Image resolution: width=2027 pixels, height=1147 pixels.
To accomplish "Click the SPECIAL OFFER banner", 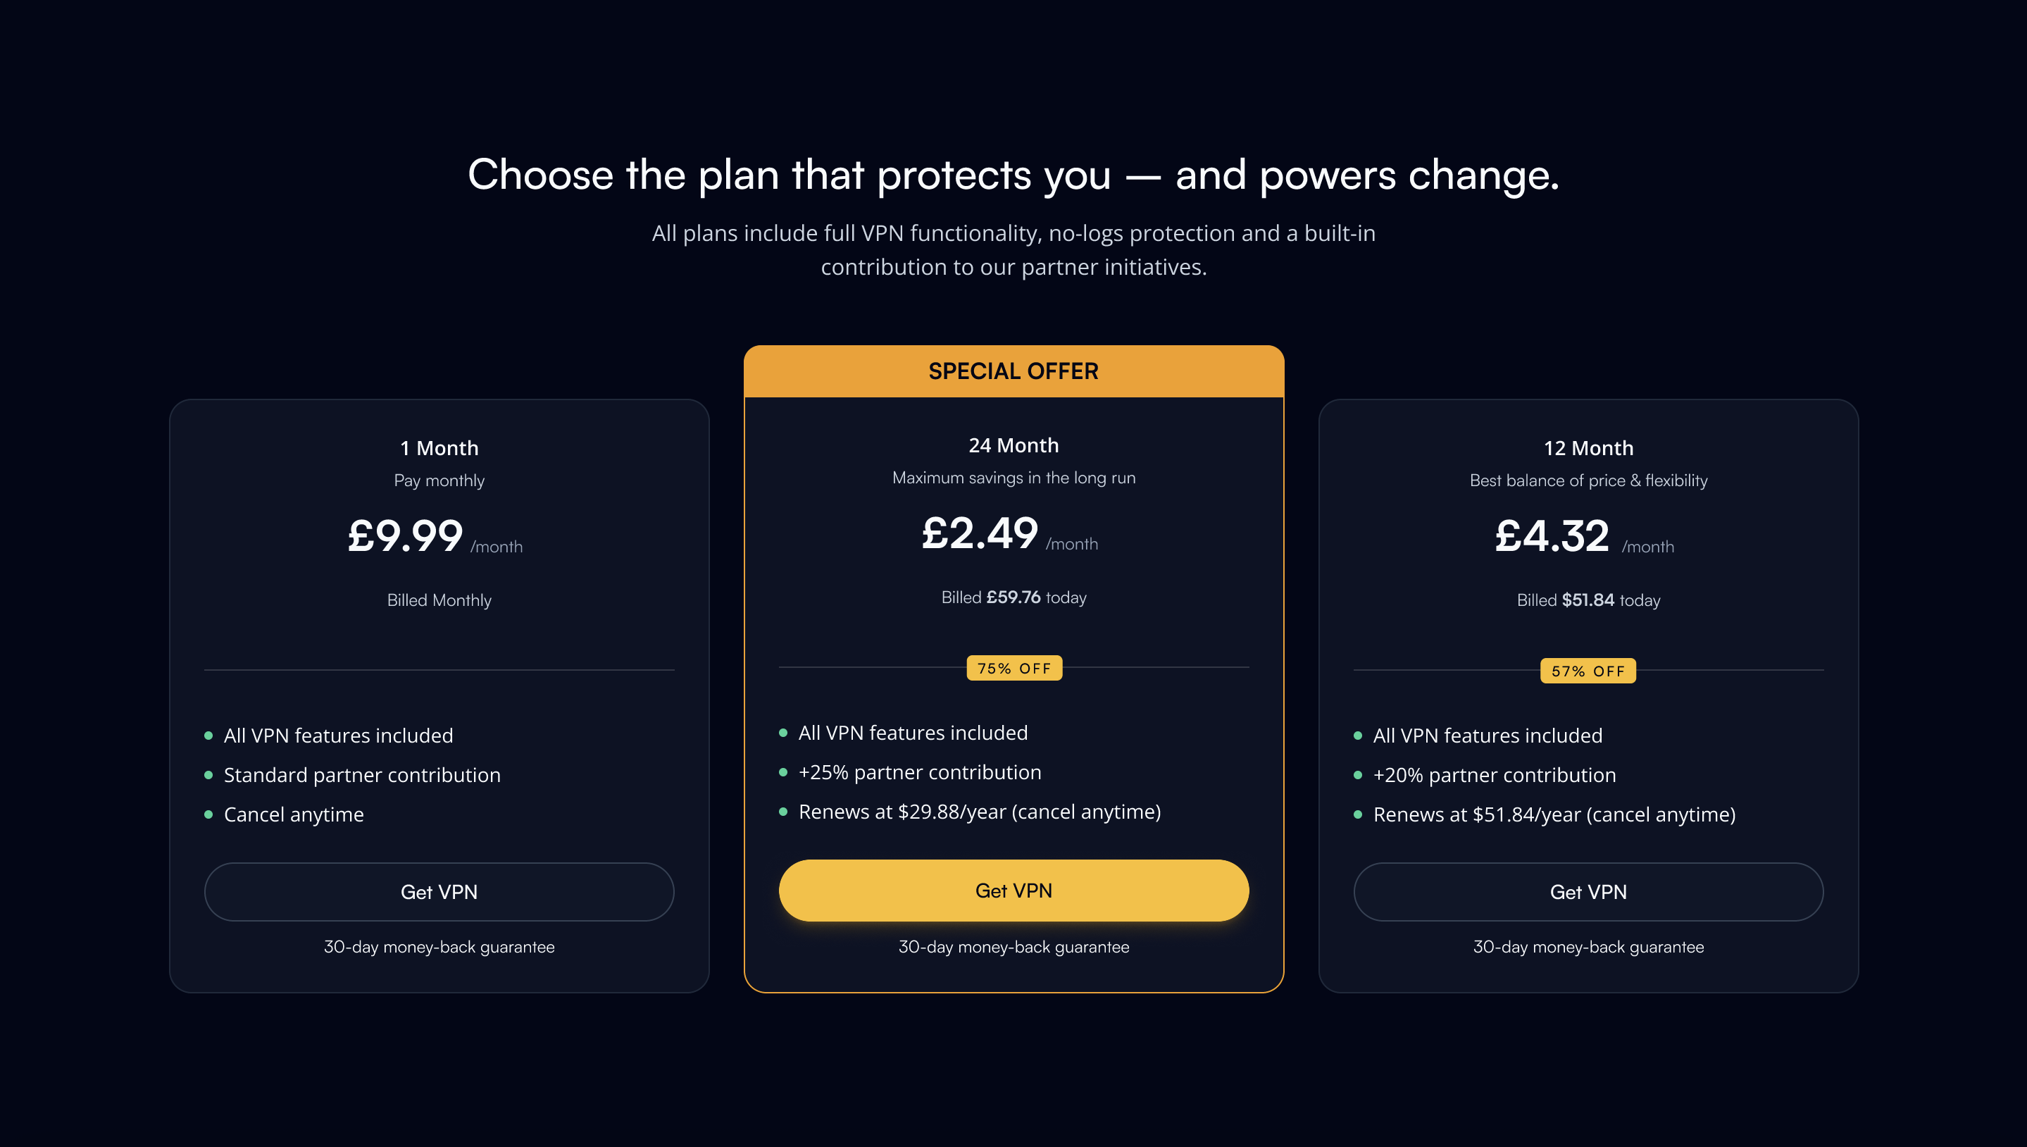I will 1014,371.
